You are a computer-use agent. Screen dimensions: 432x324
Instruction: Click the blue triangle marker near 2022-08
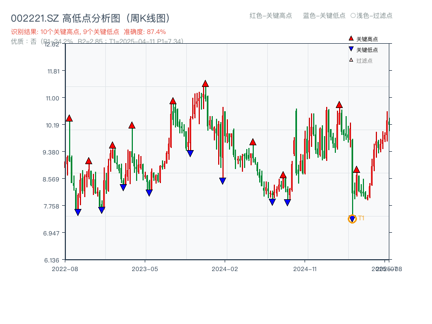click(x=77, y=211)
